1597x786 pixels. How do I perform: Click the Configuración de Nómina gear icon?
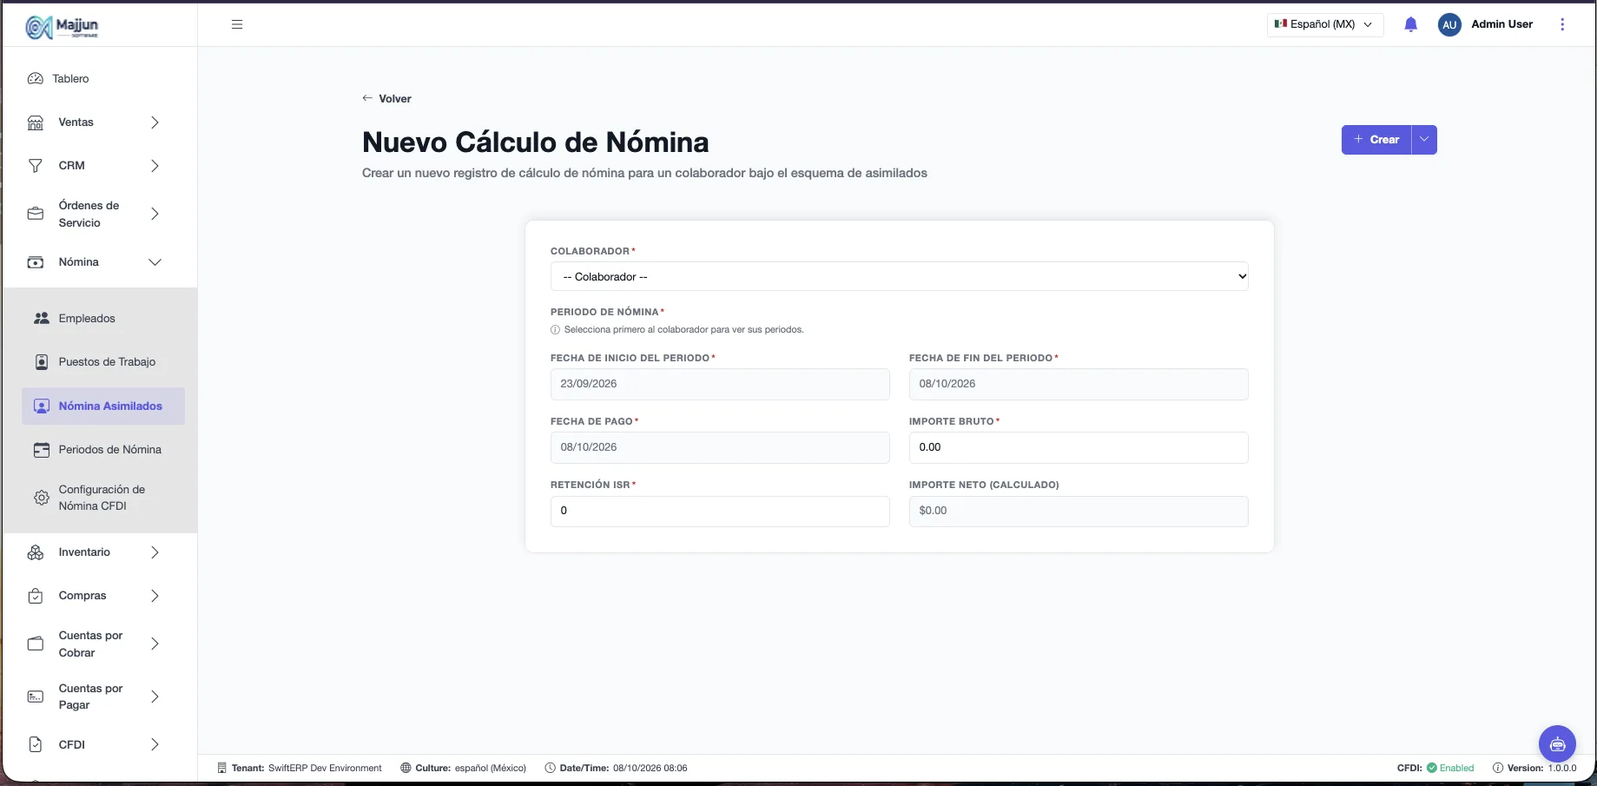click(41, 498)
